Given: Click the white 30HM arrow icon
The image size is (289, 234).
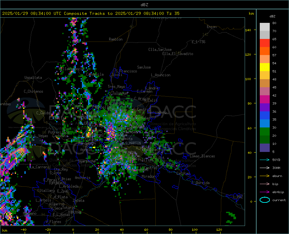Looking at the screenshot, I should [x=265, y=168].
